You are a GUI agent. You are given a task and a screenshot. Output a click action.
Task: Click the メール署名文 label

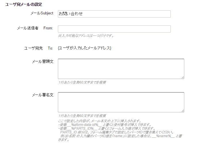tap(42, 95)
